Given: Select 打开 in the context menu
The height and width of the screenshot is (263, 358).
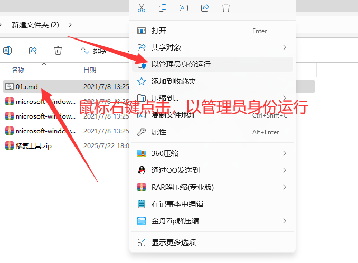Looking at the screenshot, I should pyautogui.click(x=212, y=31).
